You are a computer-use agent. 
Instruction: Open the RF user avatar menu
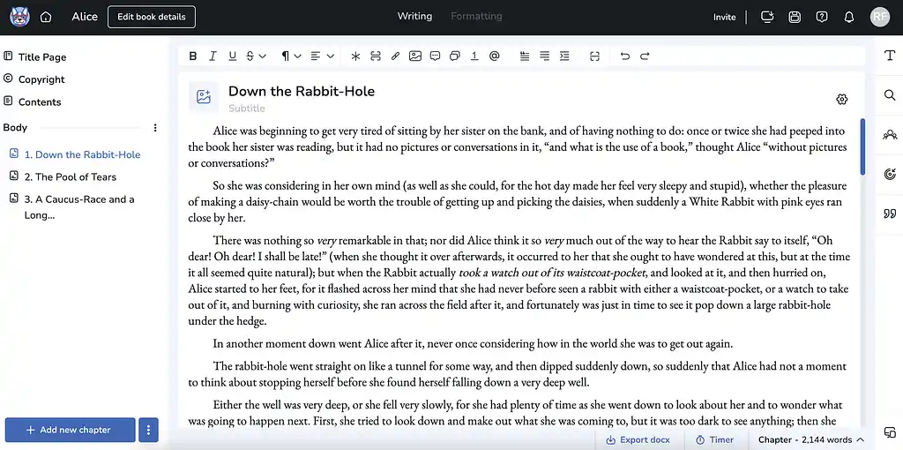(880, 17)
